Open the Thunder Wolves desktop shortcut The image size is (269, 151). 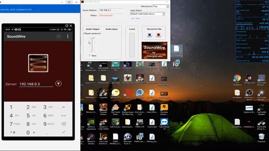[103, 109]
